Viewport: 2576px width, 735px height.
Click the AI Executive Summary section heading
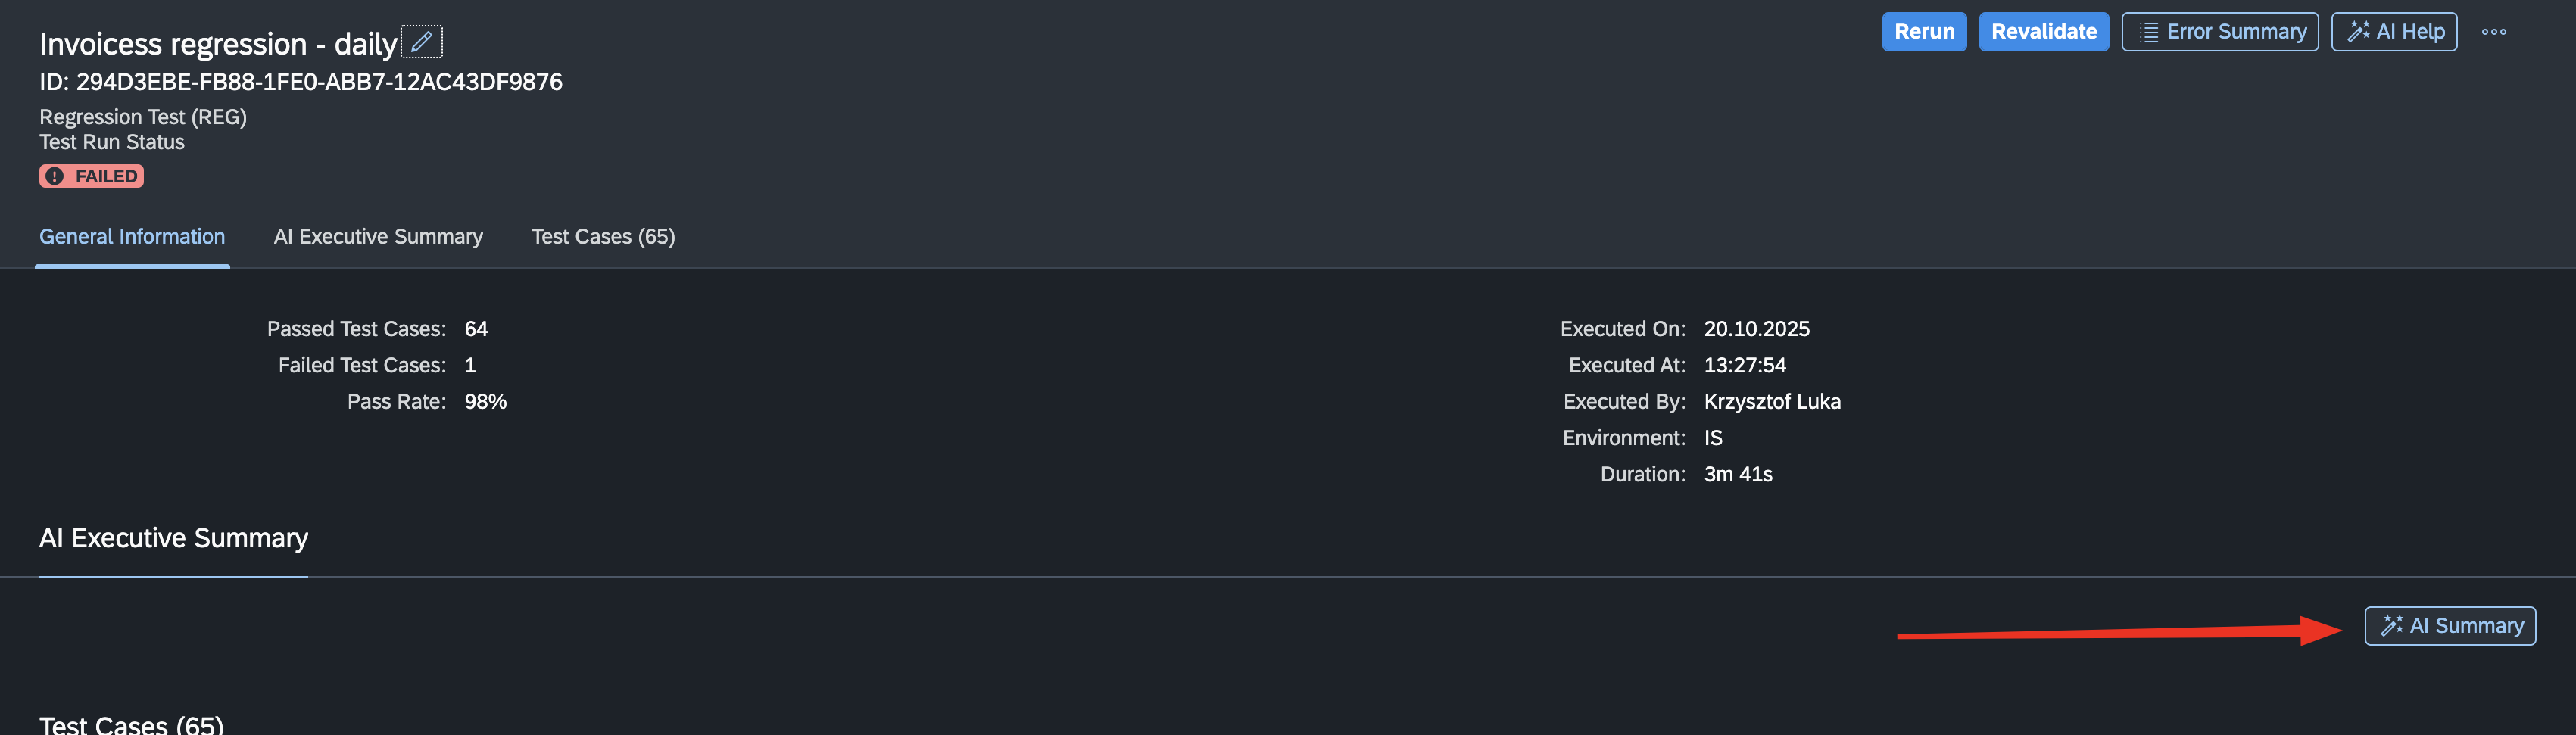coord(173,538)
